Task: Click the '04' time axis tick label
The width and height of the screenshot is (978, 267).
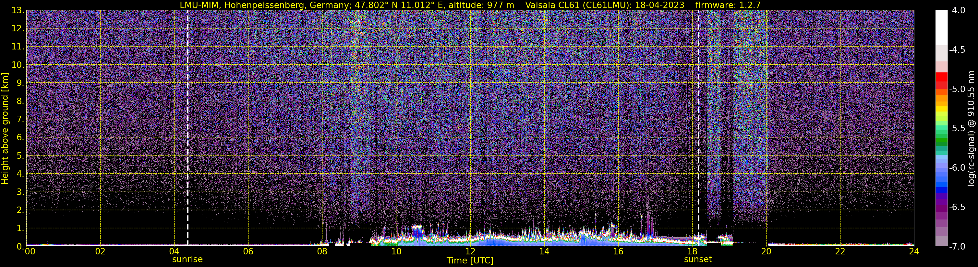Action: (x=174, y=251)
